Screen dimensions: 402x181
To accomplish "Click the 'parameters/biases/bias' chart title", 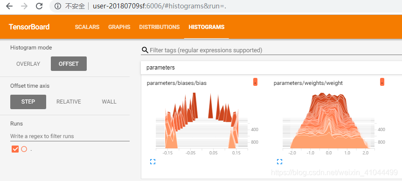I will tap(177, 83).
